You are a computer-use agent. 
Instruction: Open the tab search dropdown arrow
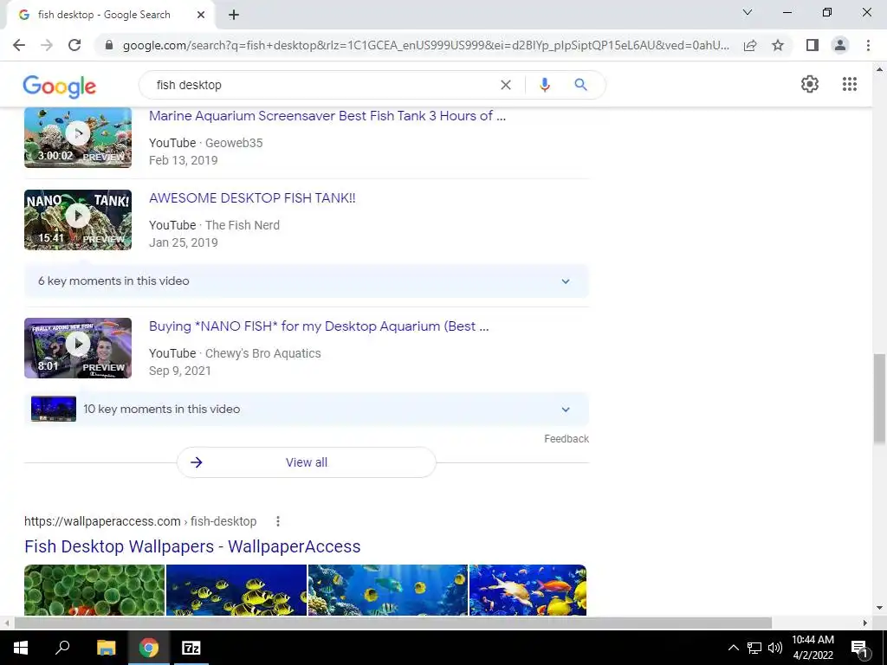coord(748,12)
